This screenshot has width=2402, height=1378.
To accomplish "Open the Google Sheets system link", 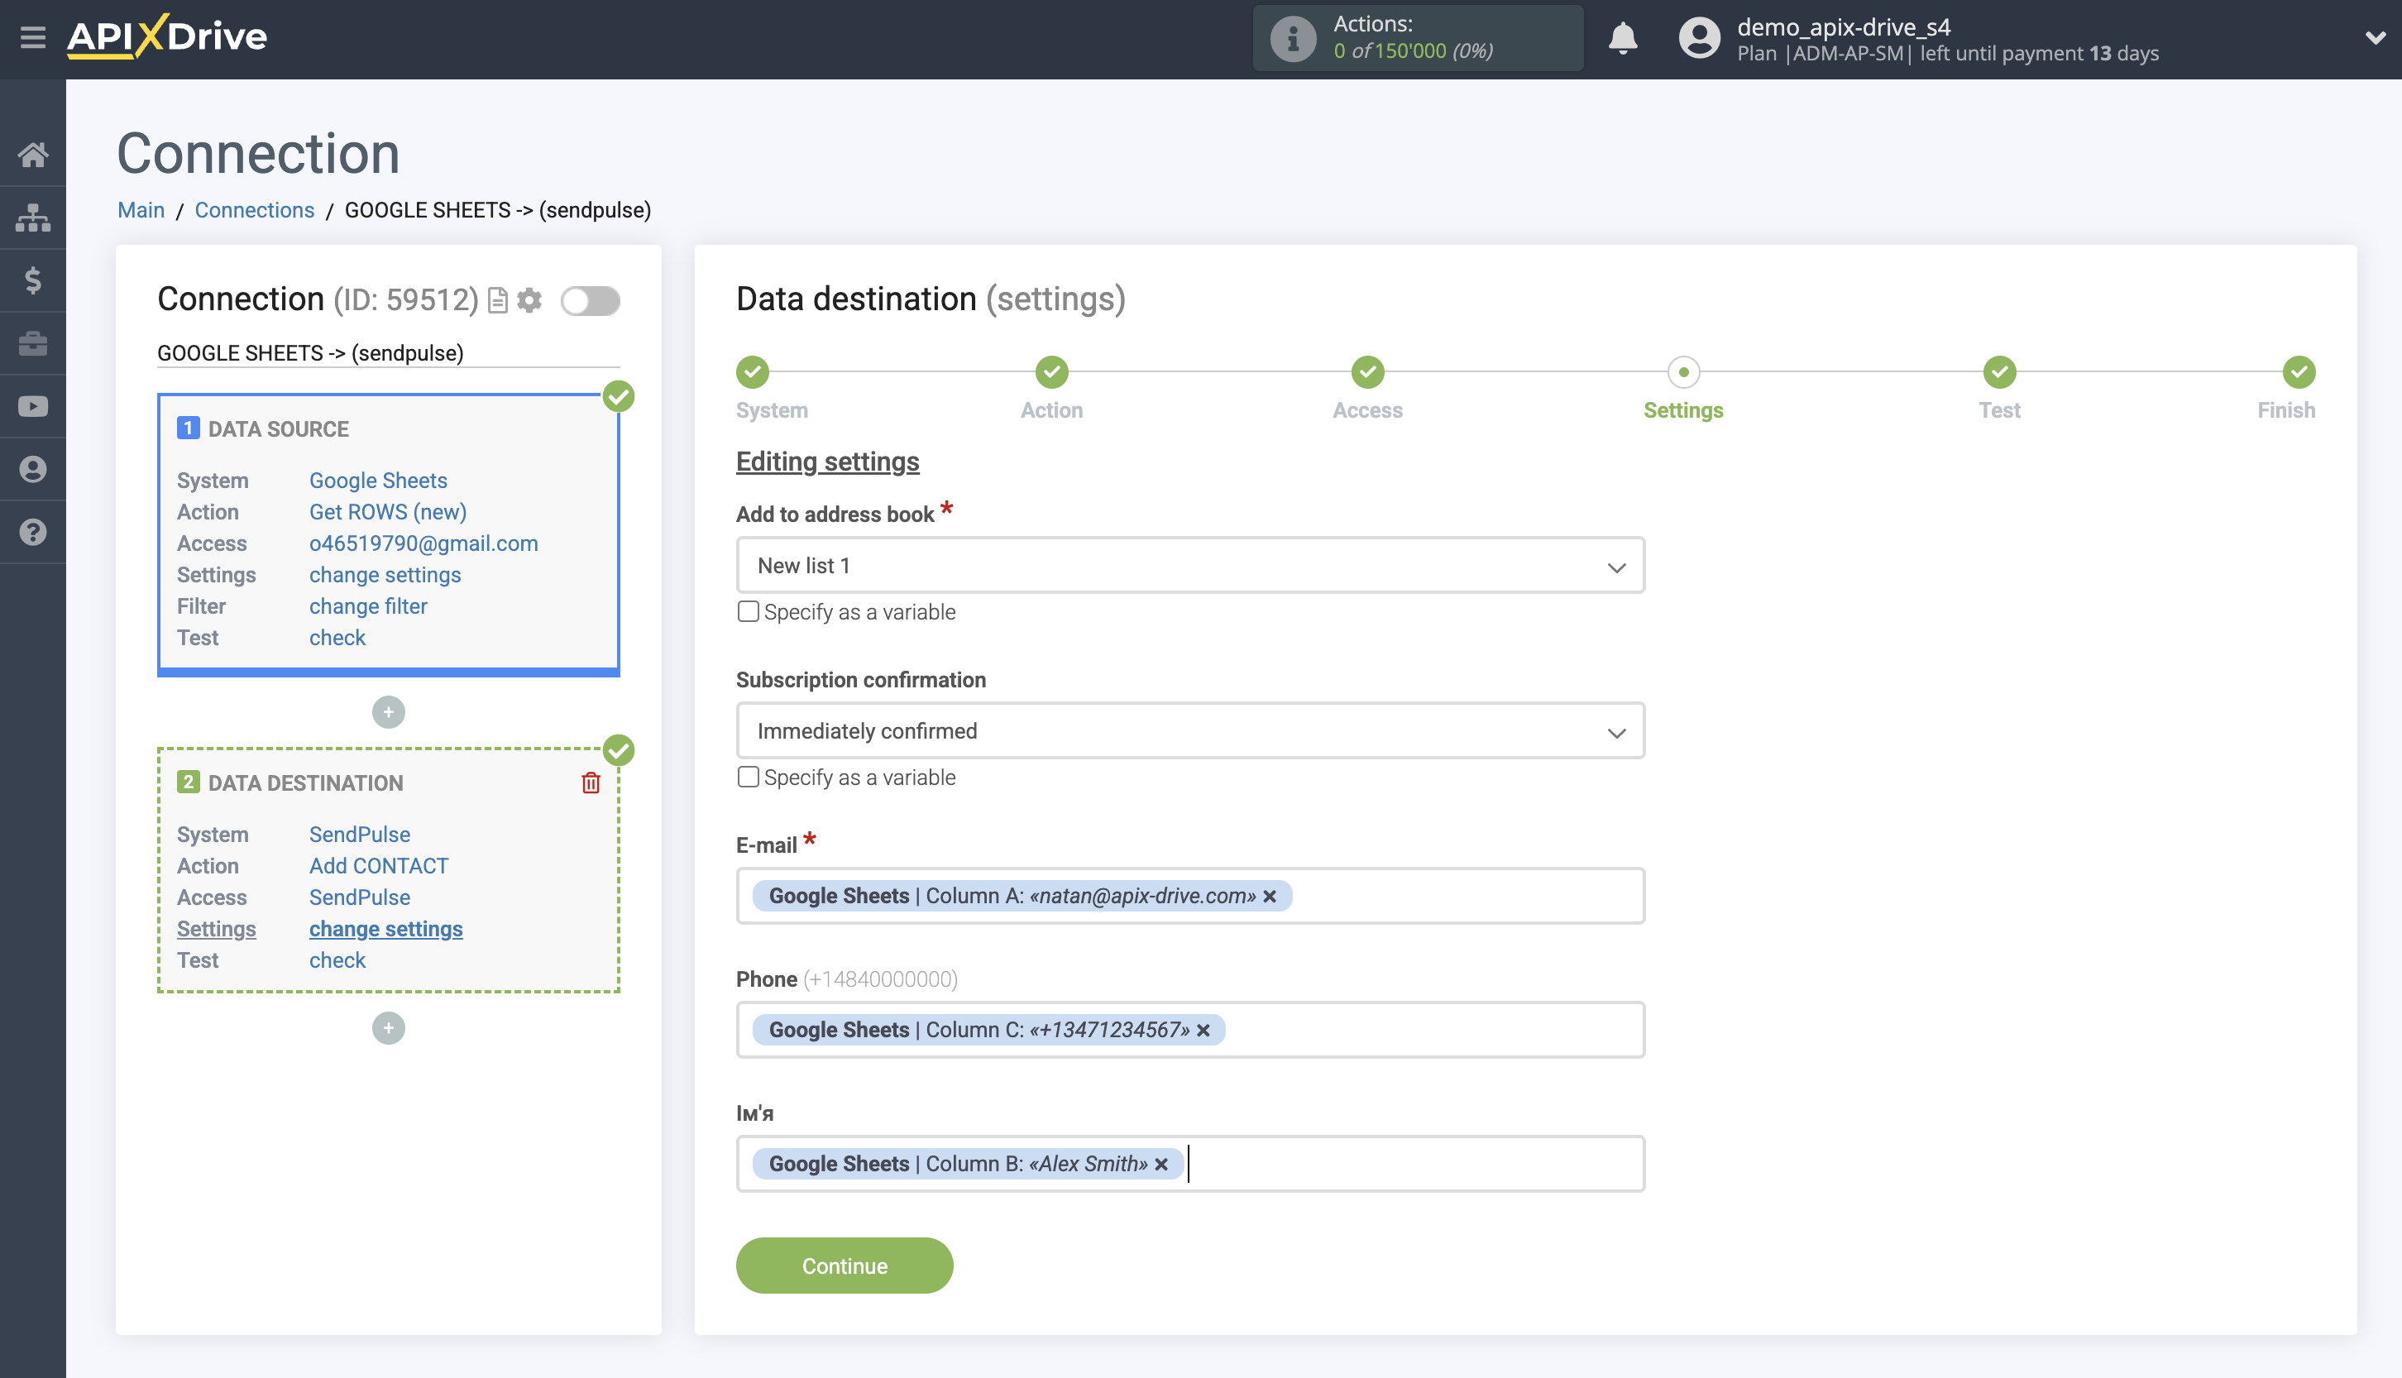I will pyautogui.click(x=379, y=481).
